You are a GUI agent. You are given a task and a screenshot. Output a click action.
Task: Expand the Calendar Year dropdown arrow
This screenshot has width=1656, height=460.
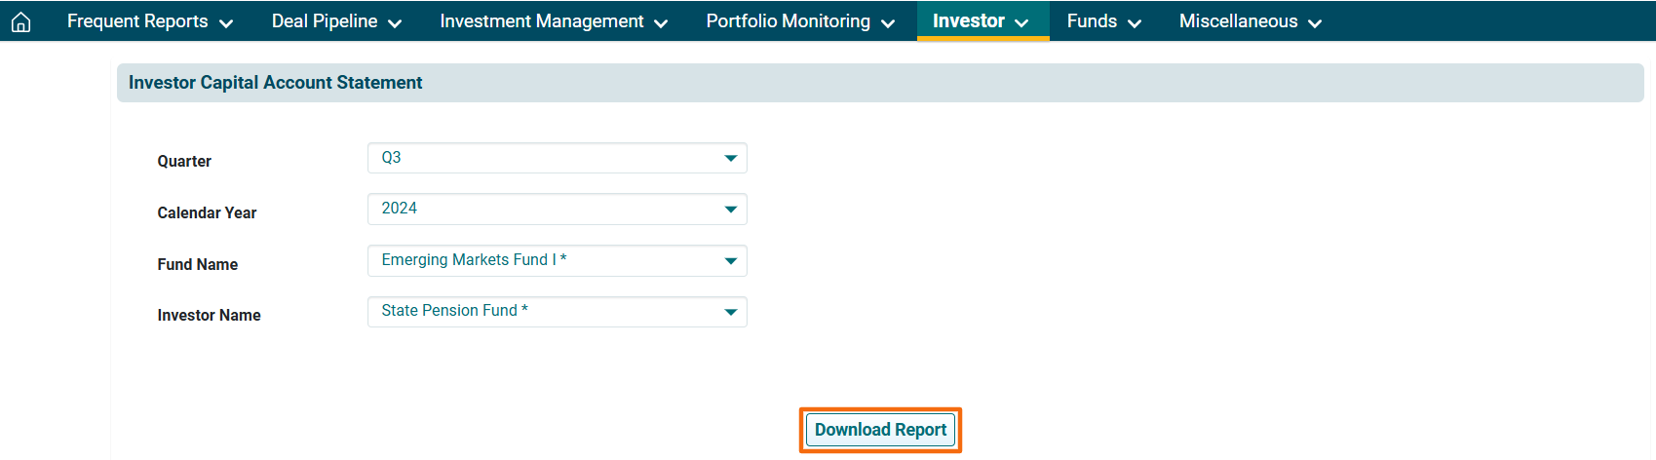[730, 210]
